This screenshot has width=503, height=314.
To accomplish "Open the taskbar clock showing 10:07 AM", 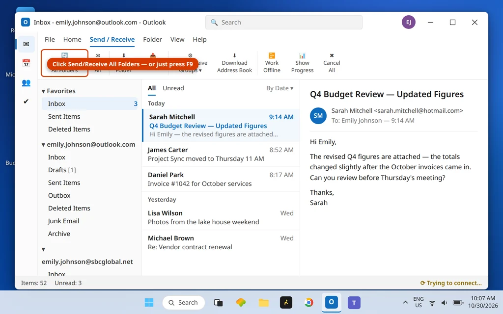I will tap(483, 302).
